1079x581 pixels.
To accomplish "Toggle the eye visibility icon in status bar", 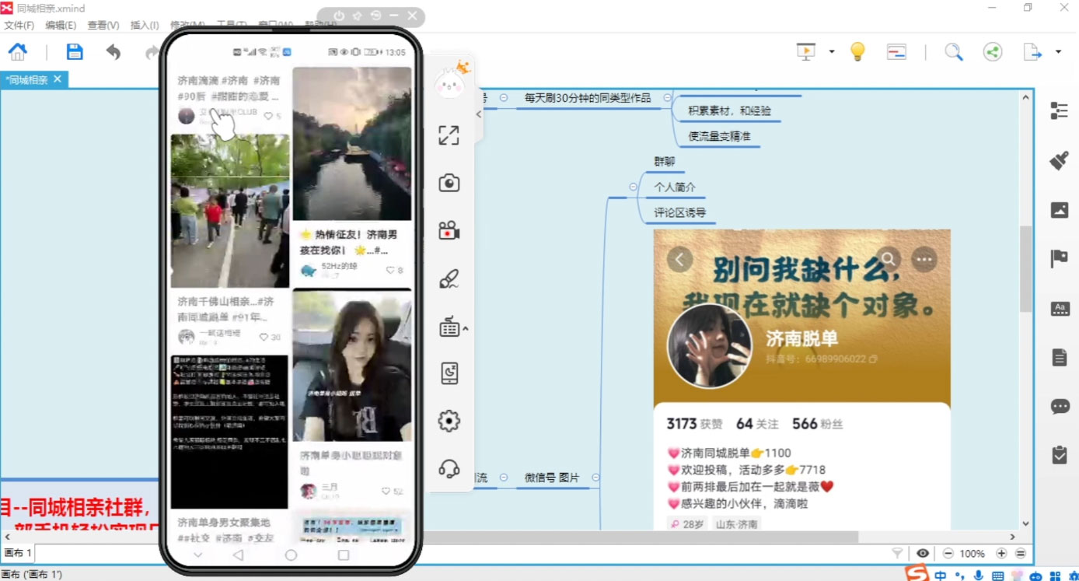I will (x=924, y=553).
